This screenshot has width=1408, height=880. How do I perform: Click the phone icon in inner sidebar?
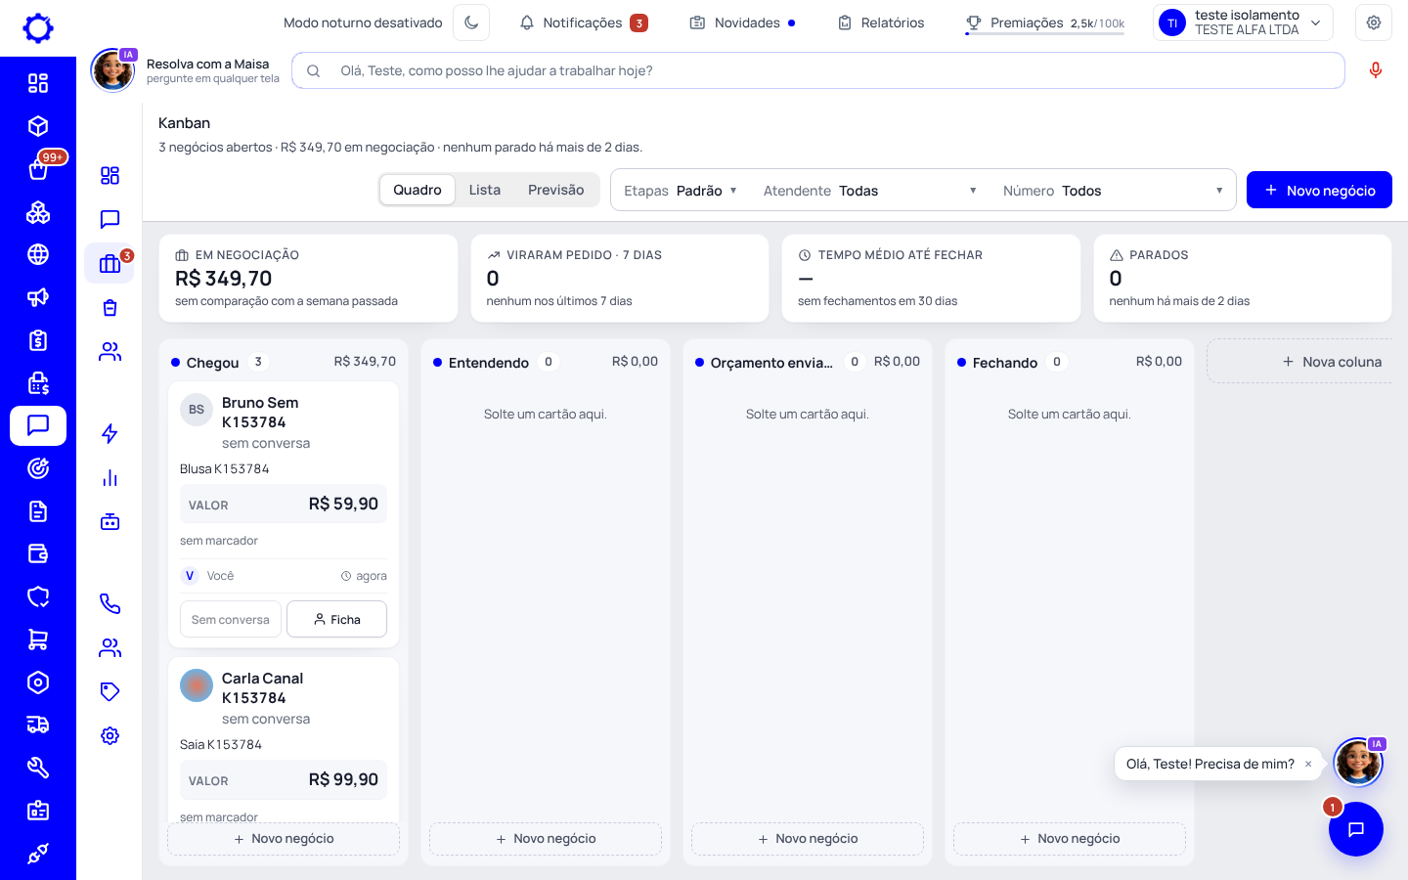[110, 603]
